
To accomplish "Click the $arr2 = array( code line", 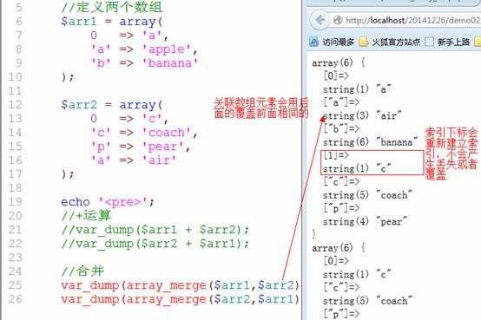I will pyautogui.click(x=112, y=105).
